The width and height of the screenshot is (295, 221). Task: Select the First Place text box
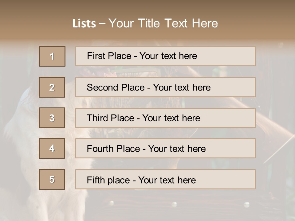tap(165, 56)
